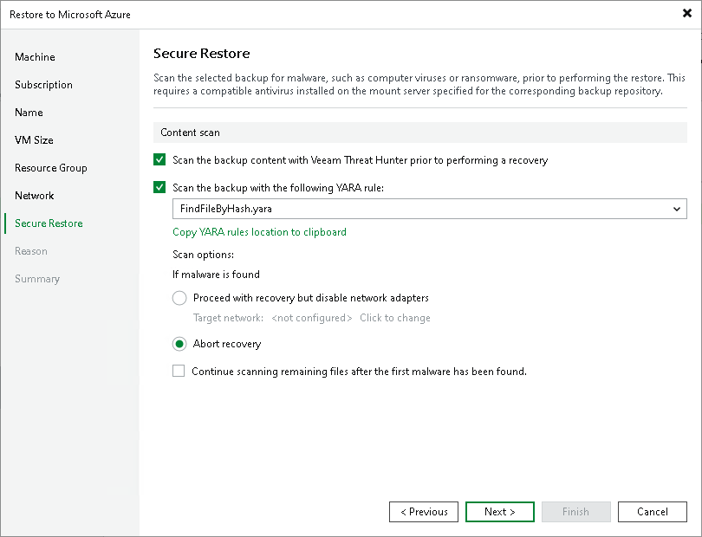Click the Cancel button
The height and width of the screenshot is (537, 702).
point(653,512)
